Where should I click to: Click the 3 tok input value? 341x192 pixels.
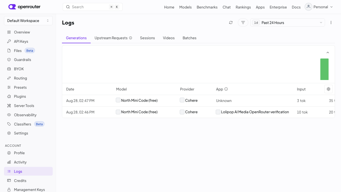[x=301, y=101]
